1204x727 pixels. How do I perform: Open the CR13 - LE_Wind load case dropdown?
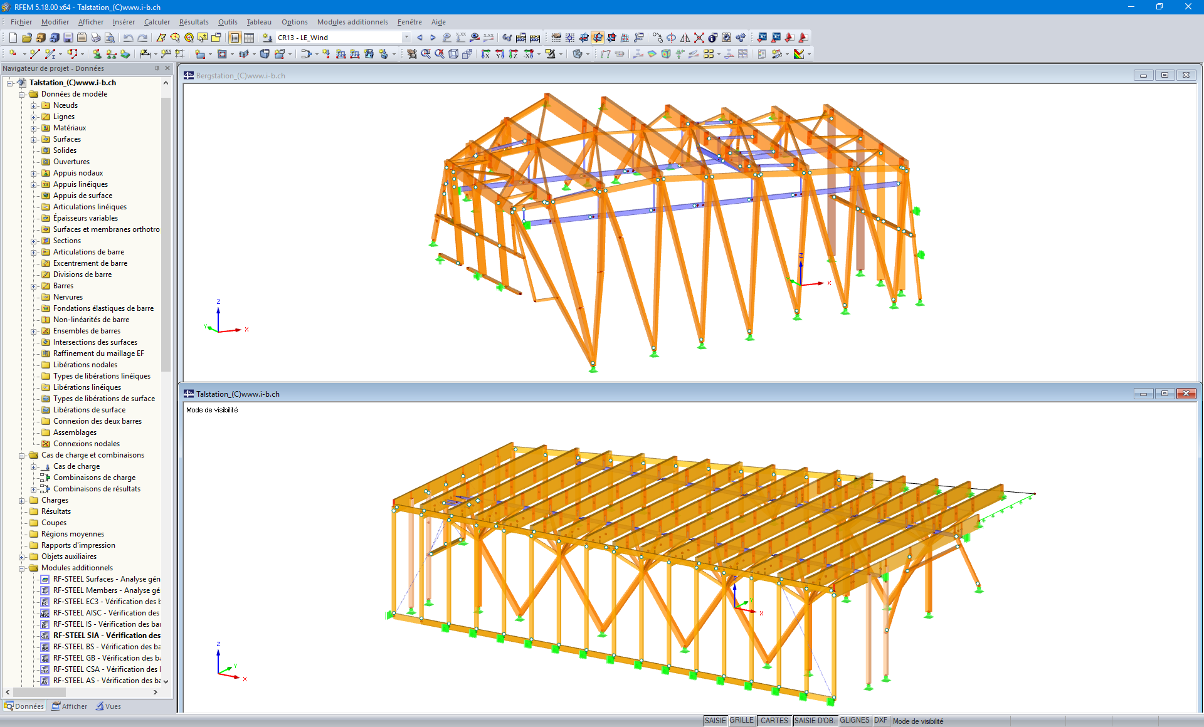coord(406,38)
